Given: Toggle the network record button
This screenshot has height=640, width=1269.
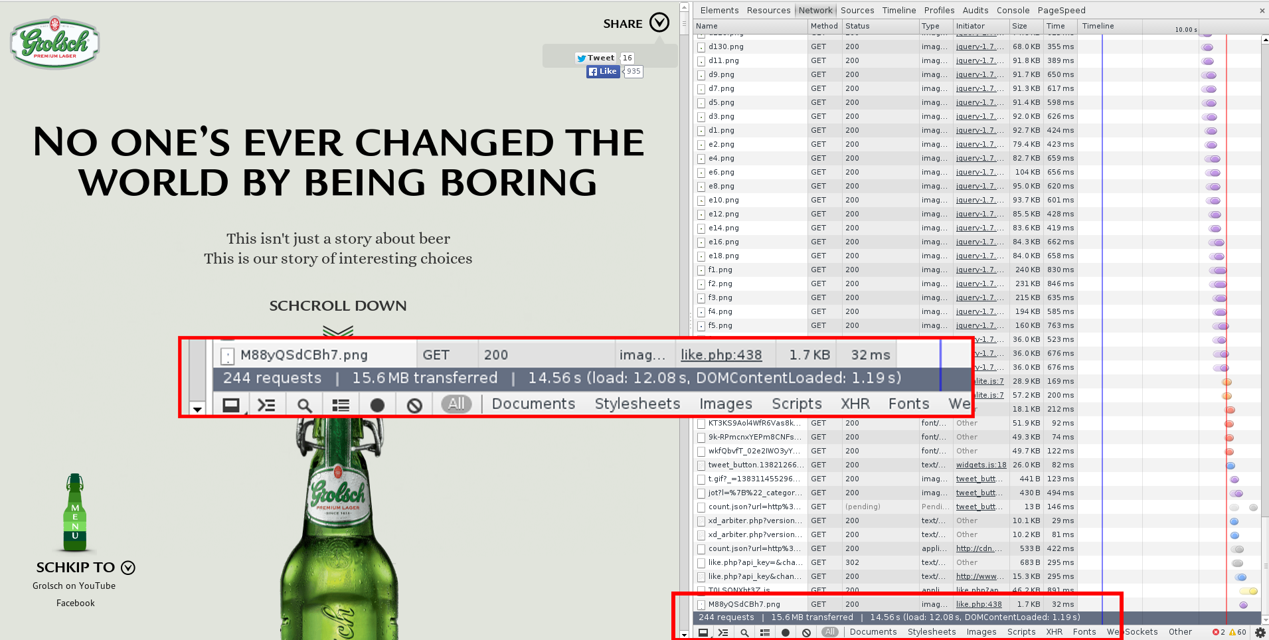Looking at the screenshot, I should click(786, 632).
